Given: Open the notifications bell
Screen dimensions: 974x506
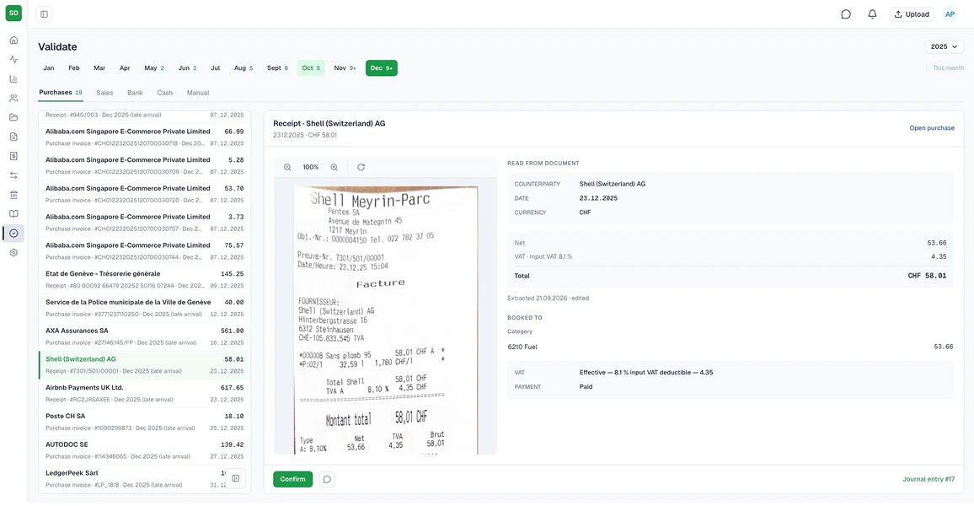Looking at the screenshot, I should click(872, 14).
